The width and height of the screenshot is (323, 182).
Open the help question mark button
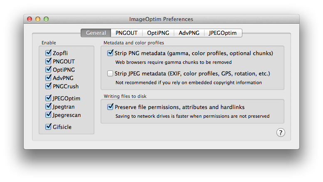(x=281, y=133)
